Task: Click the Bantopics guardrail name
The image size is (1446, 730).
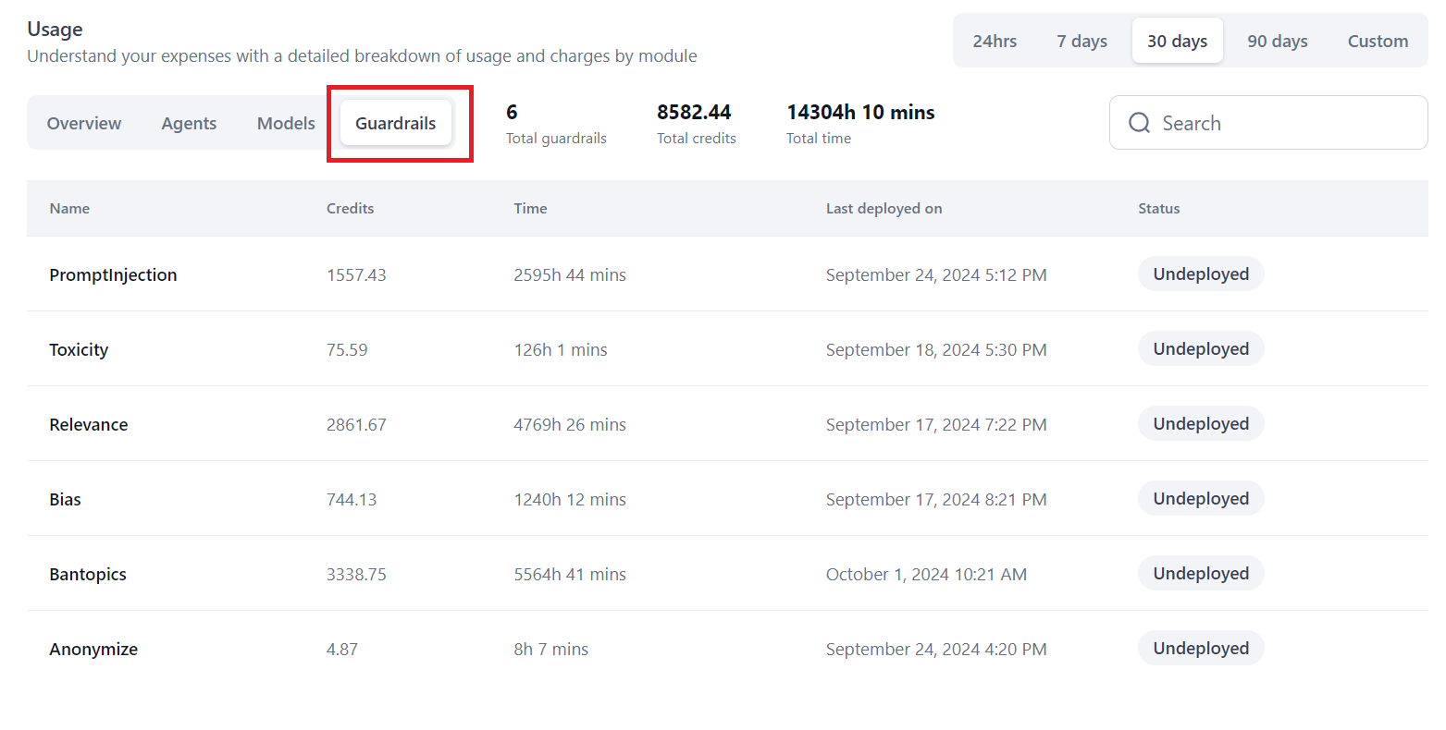Action: [88, 574]
